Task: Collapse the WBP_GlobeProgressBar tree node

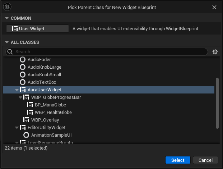Action: coord(20,97)
